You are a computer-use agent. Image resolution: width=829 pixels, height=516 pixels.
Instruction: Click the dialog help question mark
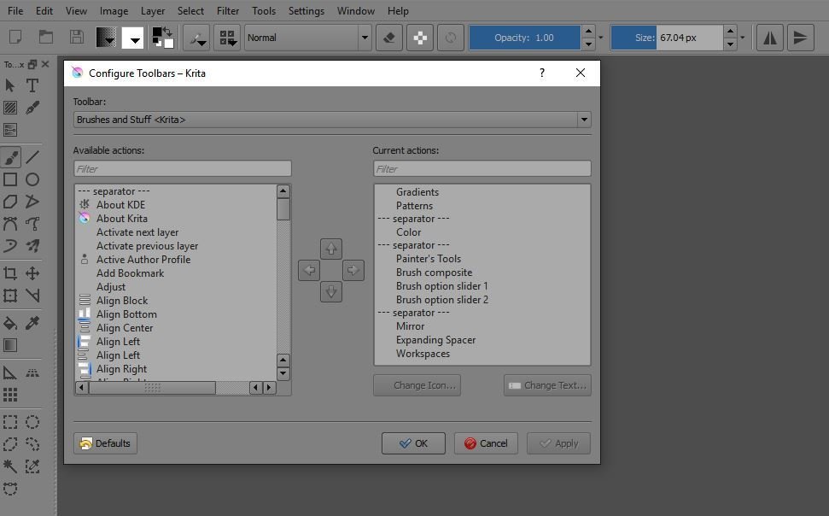click(x=542, y=73)
